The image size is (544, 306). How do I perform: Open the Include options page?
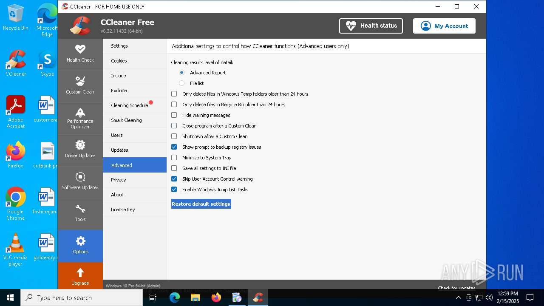pos(135,76)
